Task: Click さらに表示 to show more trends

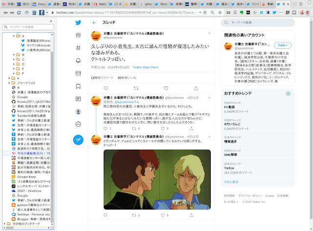Action: [231, 182]
